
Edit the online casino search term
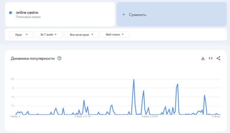[27, 13]
